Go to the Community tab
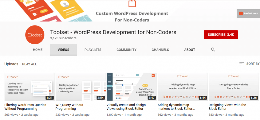This screenshot has width=260, height=120. coord(126,50)
